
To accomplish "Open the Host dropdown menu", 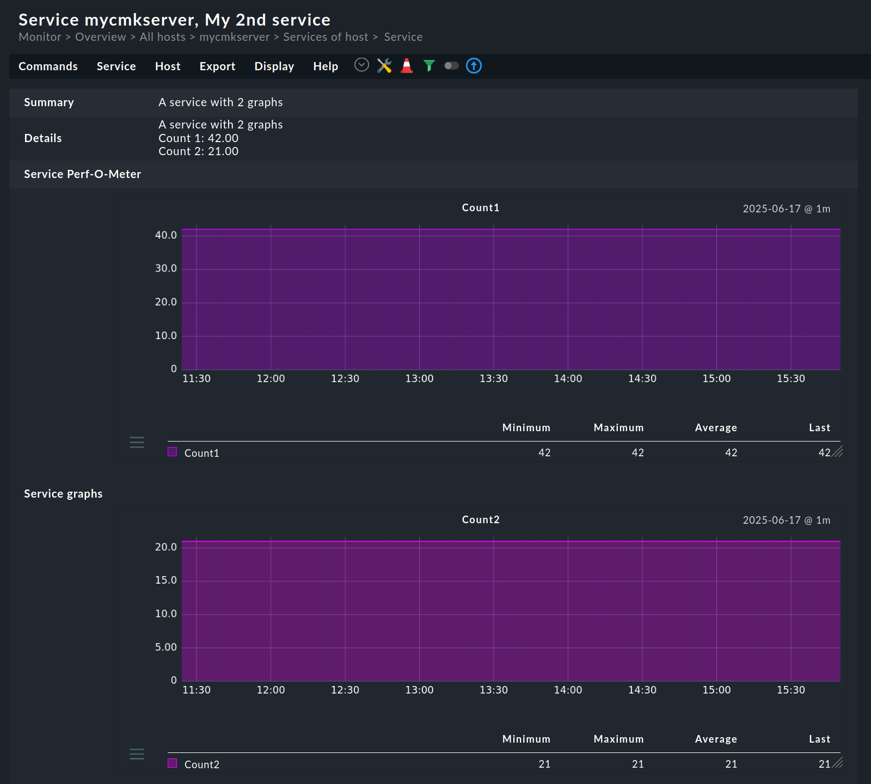I will point(167,66).
